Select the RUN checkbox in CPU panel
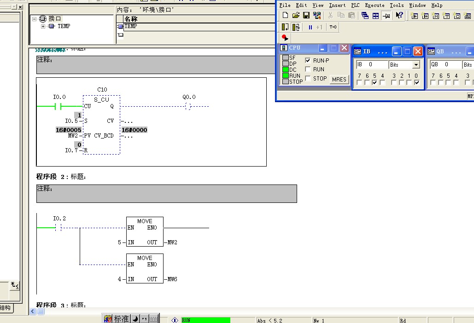 tap(308, 69)
